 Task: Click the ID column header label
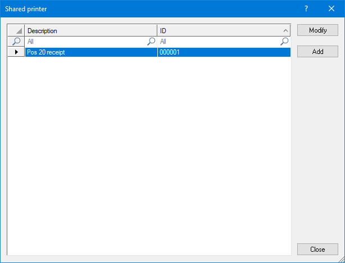click(164, 31)
